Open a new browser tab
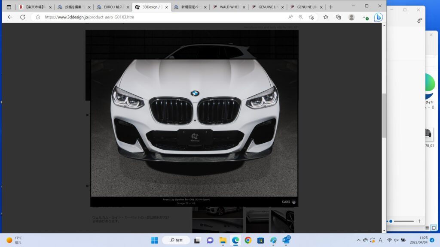The width and height of the screenshot is (440, 247). coord(330,7)
